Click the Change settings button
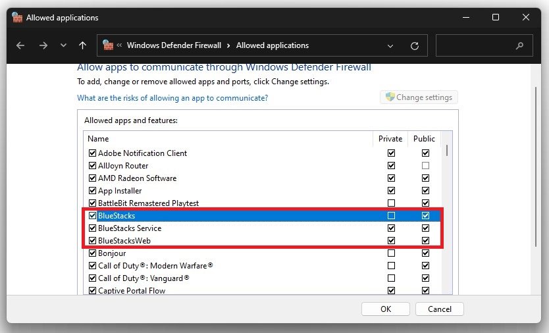 419,97
